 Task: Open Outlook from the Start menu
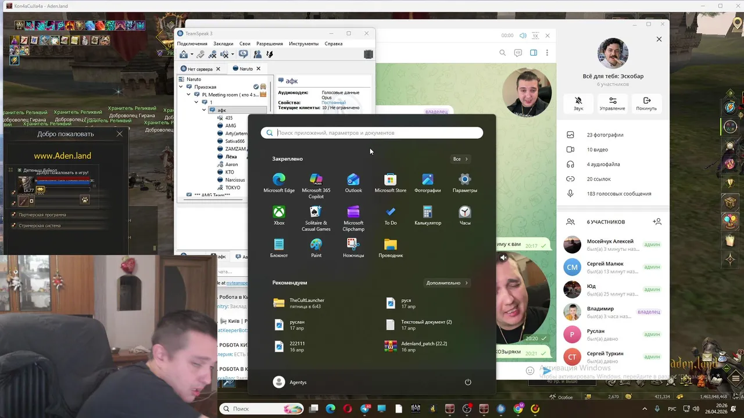click(x=353, y=182)
